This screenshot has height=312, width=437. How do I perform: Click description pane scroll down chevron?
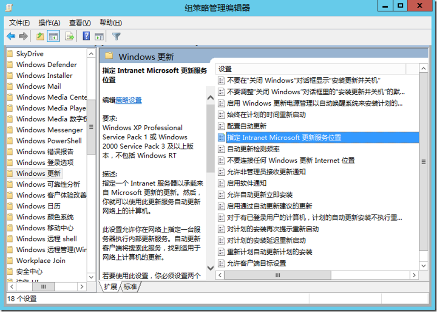tap(211, 268)
